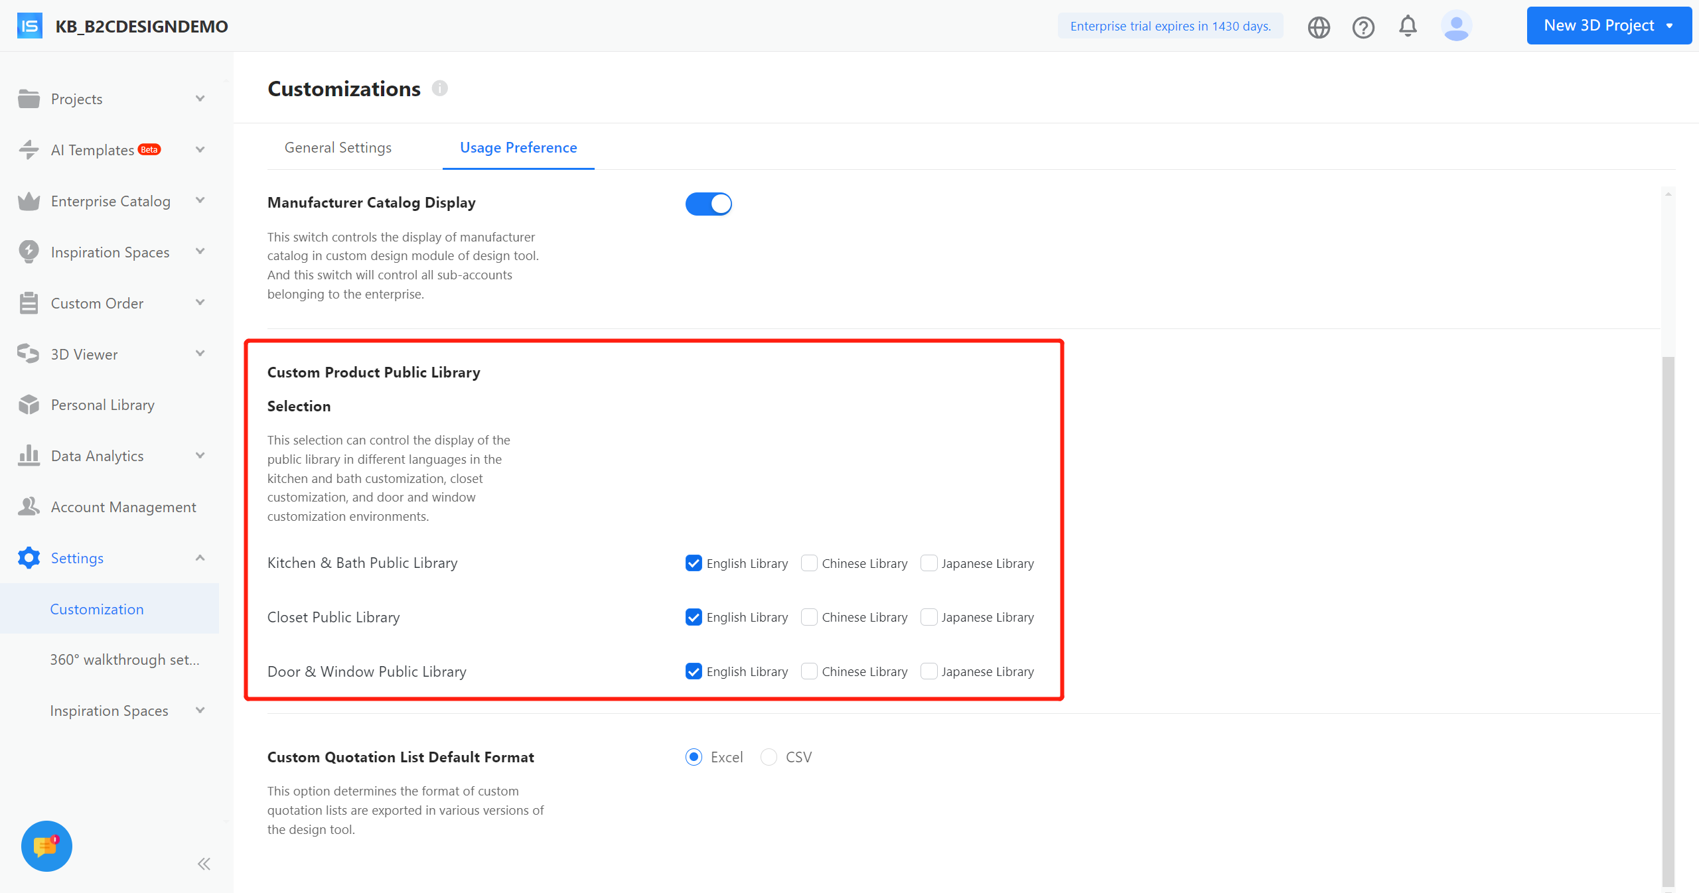1699x893 pixels.
Task: Open the help question mark icon
Action: pos(1363,27)
